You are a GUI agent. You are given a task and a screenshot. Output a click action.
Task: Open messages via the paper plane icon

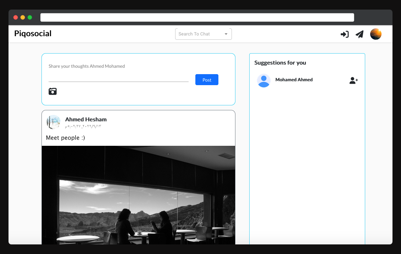[x=360, y=34]
